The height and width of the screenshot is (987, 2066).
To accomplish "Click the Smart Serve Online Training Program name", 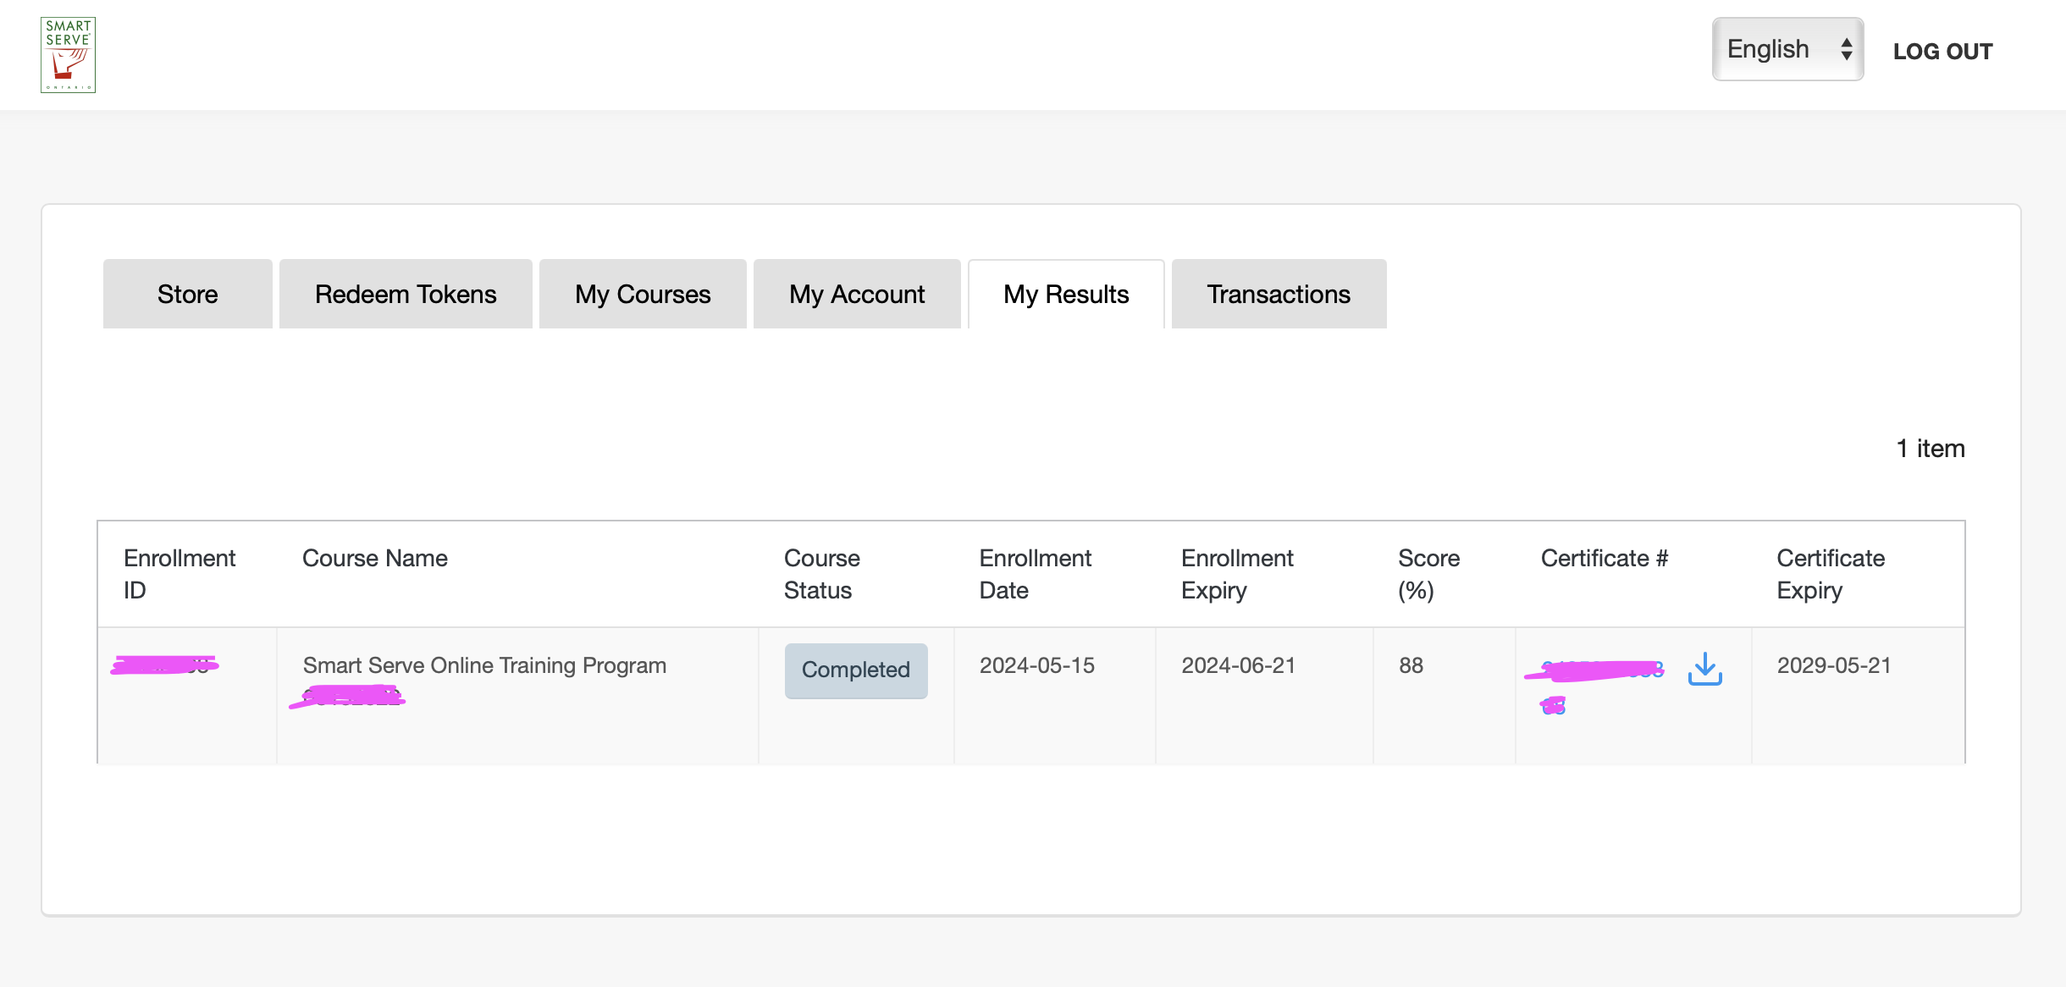I will 484,665.
